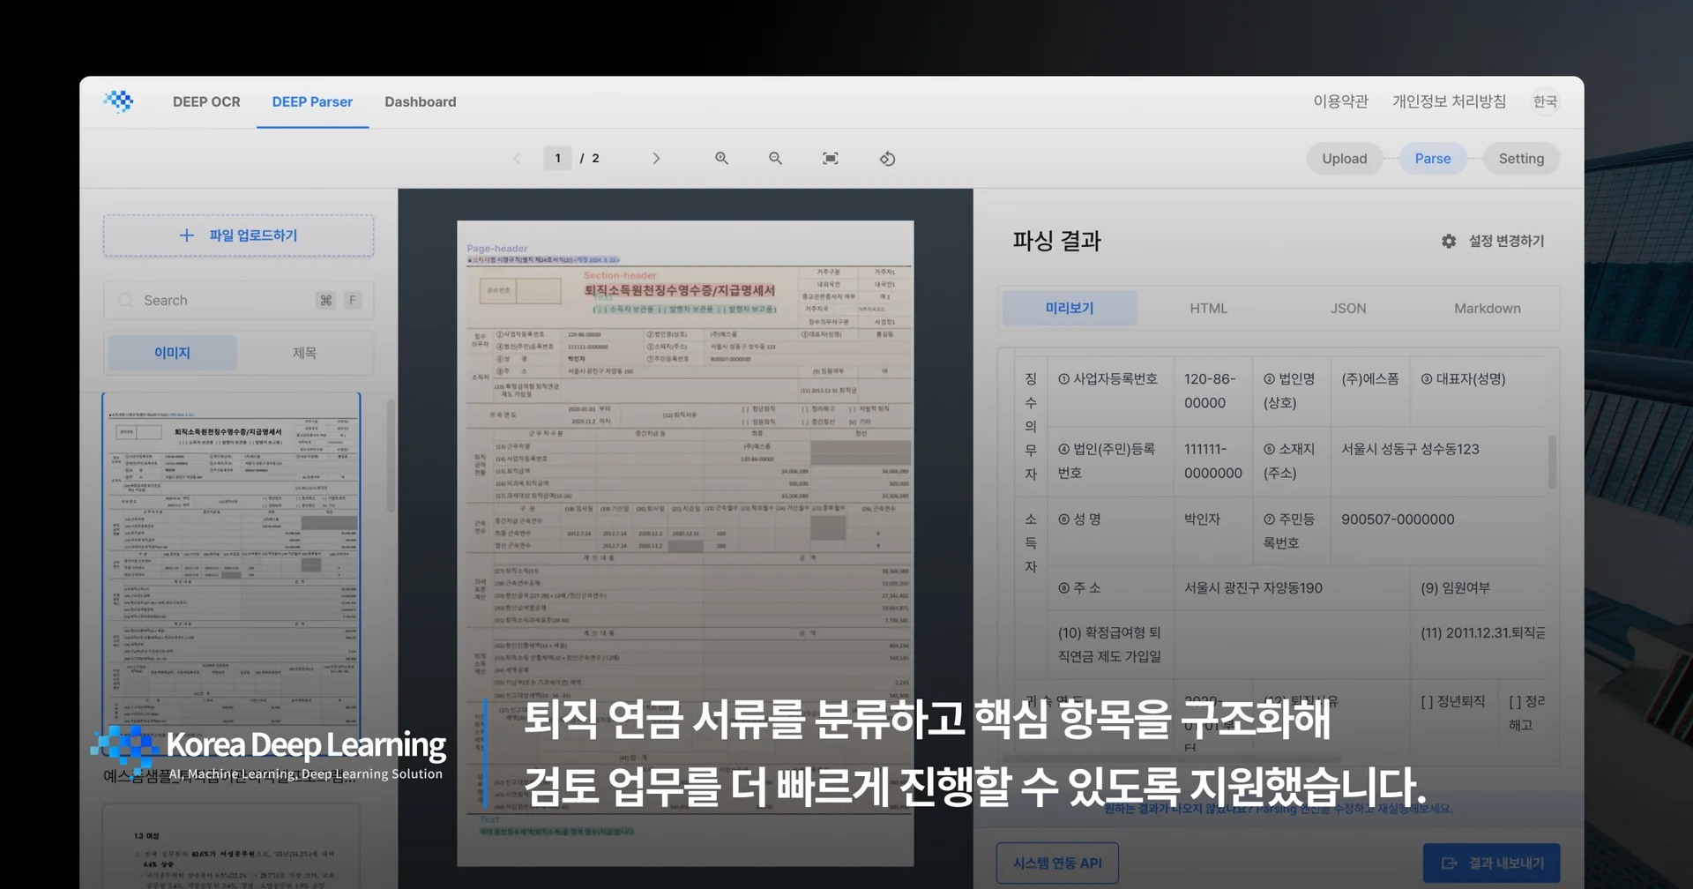The height and width of the screenshot is (889, 1693).
Task: Go to the next document page
Action: [x=656, y=158]
